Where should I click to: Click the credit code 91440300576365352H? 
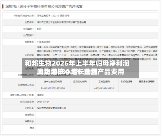53,88
